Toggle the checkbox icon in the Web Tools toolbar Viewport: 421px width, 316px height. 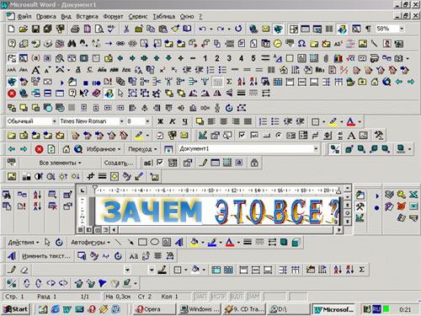pyautogui.click(x=160, y=163)
